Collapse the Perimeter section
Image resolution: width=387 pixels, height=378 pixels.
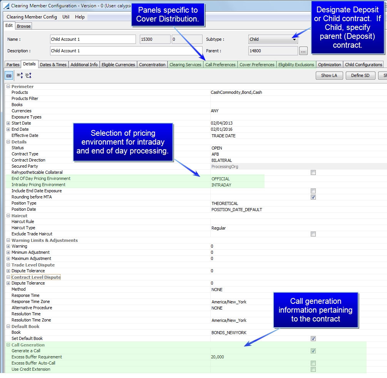(x=8, y=87)
